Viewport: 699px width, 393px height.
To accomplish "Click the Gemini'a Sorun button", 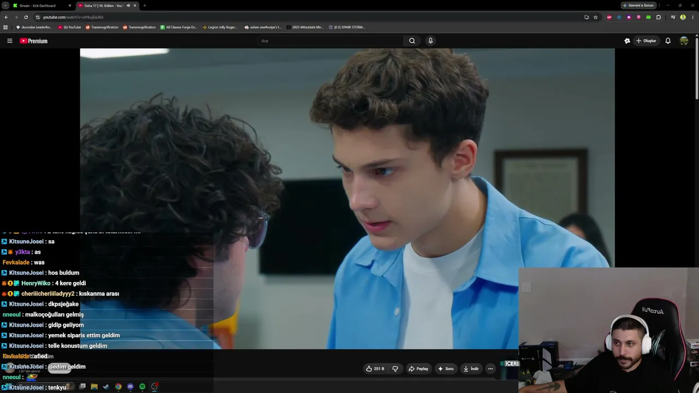I will pos(638,5).
